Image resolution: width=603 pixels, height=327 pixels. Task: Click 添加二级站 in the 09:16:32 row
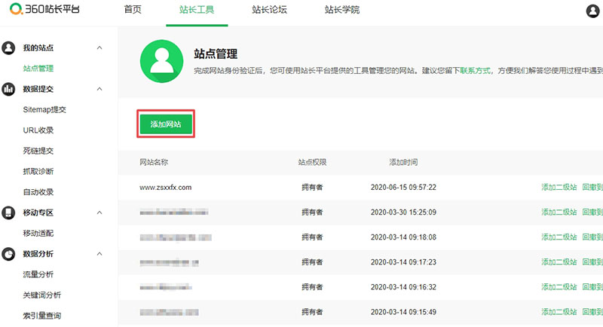[559, 287]
